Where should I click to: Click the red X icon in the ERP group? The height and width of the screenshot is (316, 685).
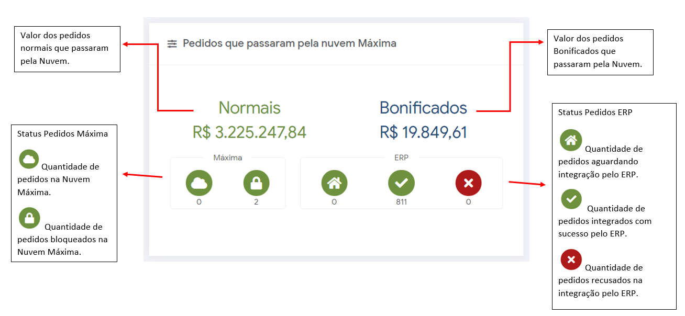tap(468, 183)
